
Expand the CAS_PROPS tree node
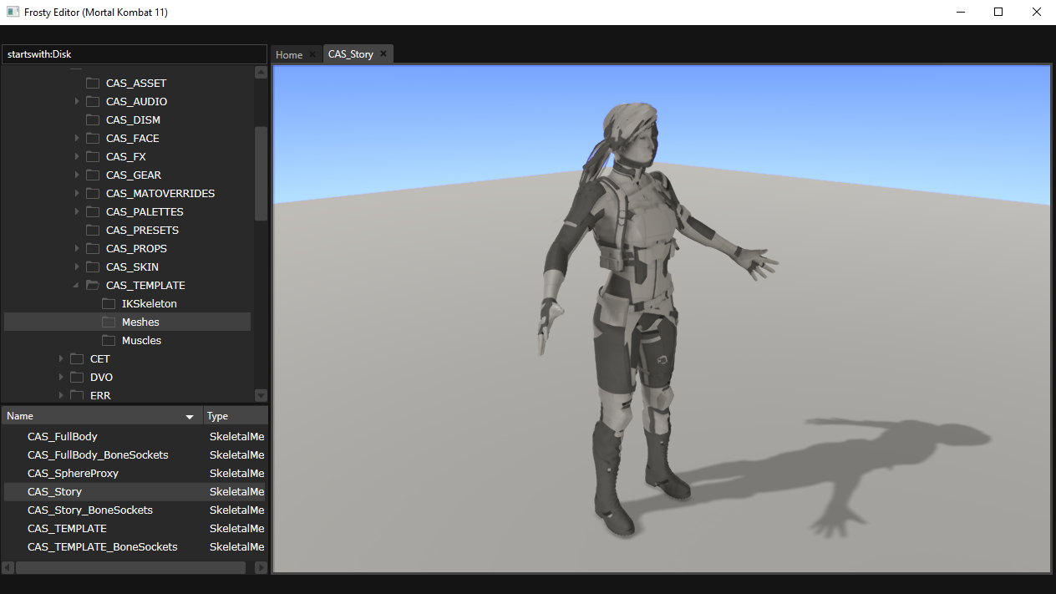point(77,249)
